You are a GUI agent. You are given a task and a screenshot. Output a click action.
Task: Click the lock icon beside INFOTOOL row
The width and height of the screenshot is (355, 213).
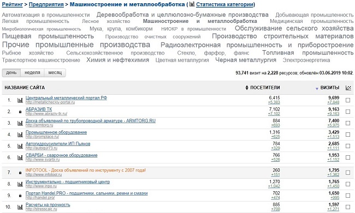(20, 173)
